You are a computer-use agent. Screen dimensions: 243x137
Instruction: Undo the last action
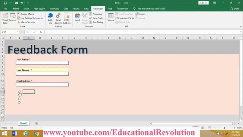(x=22, y=3)
